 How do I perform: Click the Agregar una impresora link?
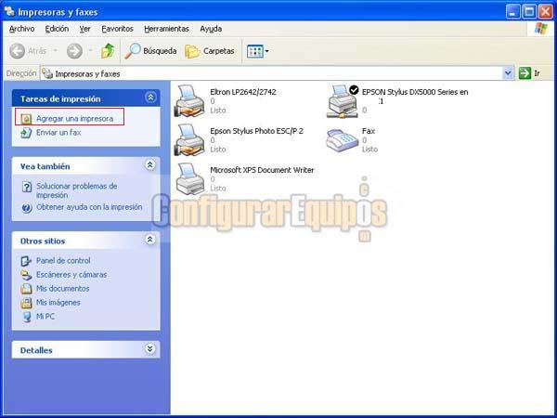coord(74,119)
